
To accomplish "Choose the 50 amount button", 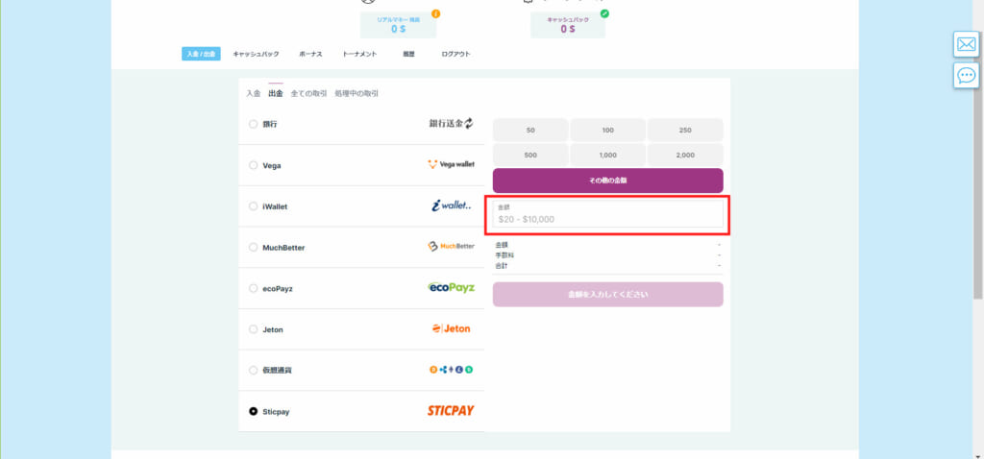I will click(x=530, y=130).
